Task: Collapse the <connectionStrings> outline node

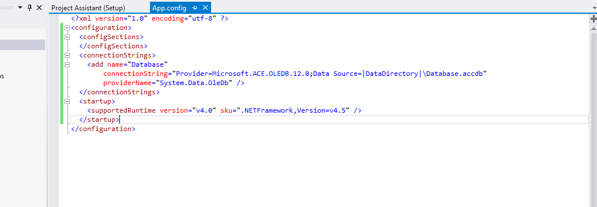Action: pos(67,55)
